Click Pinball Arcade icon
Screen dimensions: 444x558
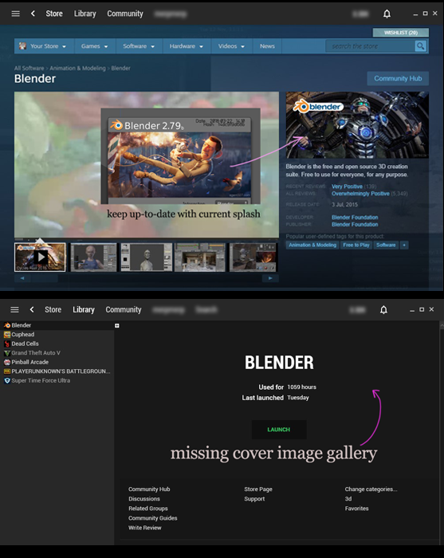click(6, 362)
